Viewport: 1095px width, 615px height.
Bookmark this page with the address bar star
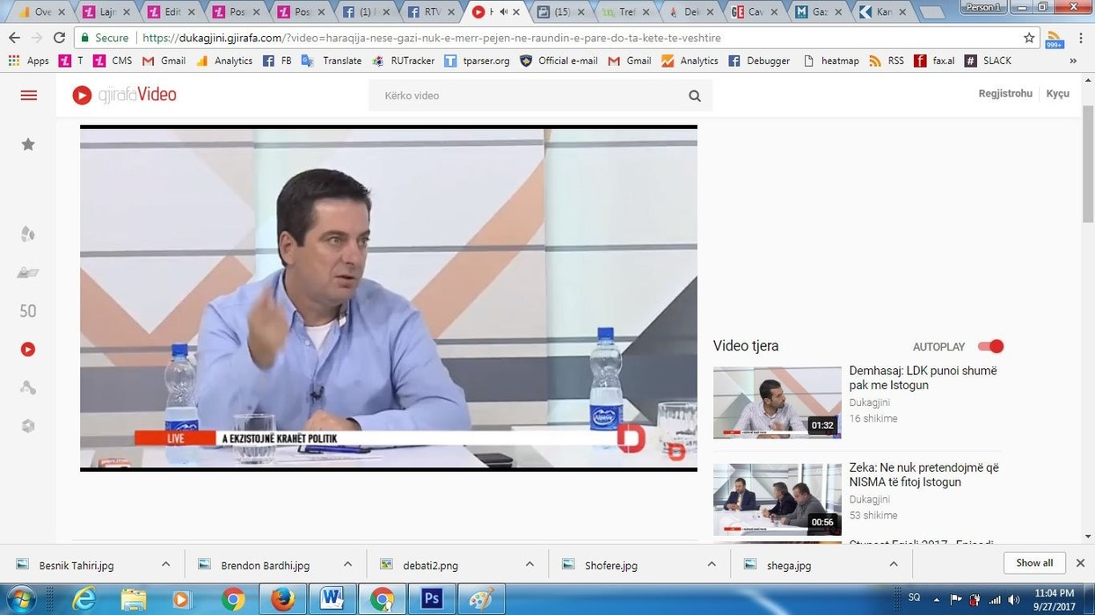1029,38
